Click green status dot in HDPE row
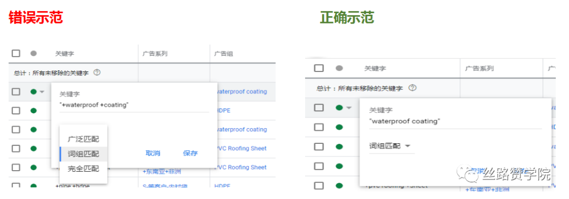The image size is (569, 199). click(34, 110)
